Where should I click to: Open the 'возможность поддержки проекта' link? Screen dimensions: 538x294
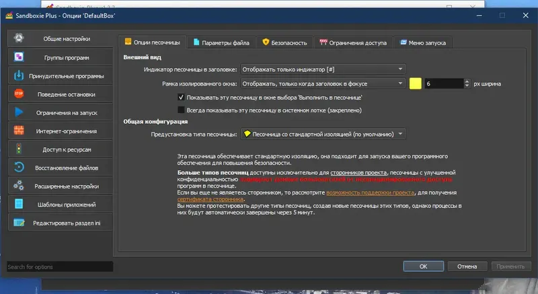[371, 192]
